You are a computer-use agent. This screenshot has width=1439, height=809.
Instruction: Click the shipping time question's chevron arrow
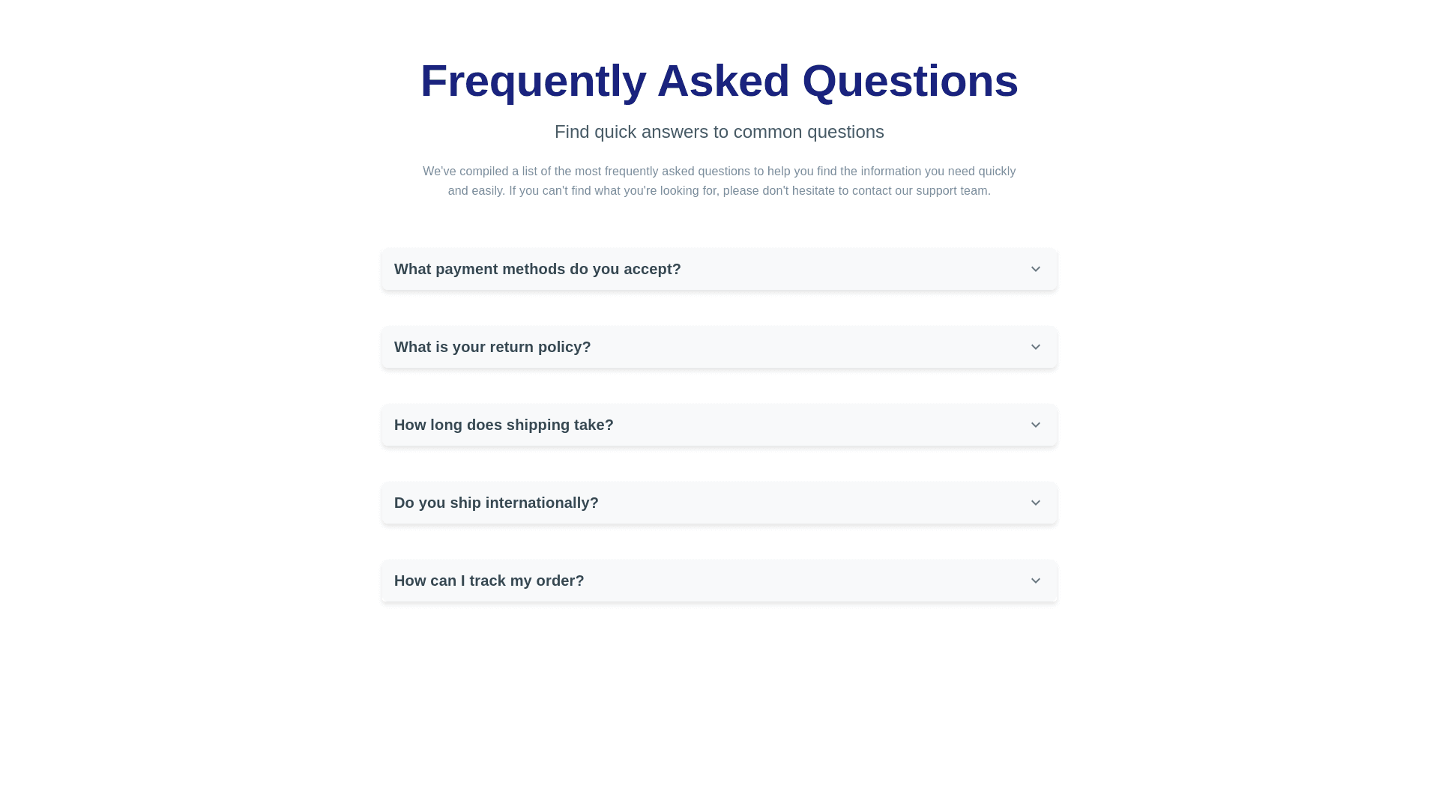point(1035,425)
